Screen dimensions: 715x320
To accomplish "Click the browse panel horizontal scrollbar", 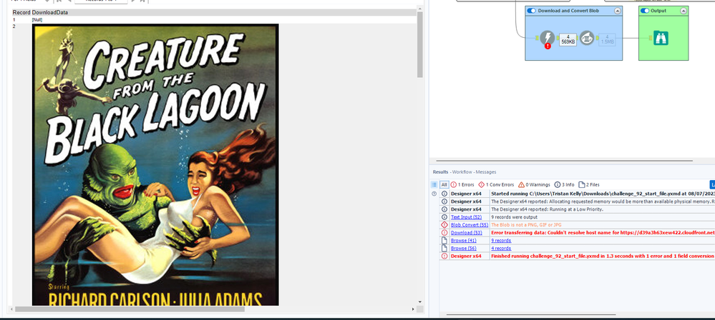I will tap(130, 309).
